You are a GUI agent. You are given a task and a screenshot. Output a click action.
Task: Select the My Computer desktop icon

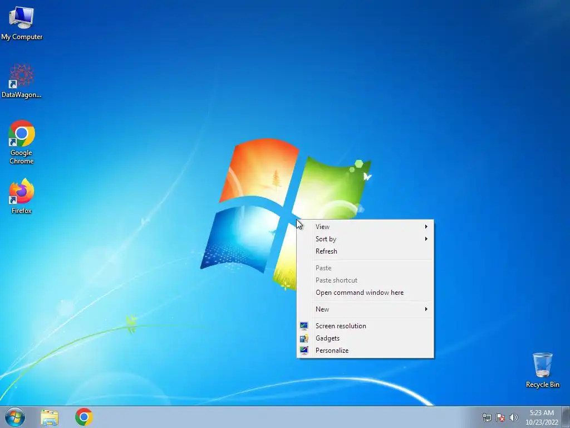coord(22,23)
